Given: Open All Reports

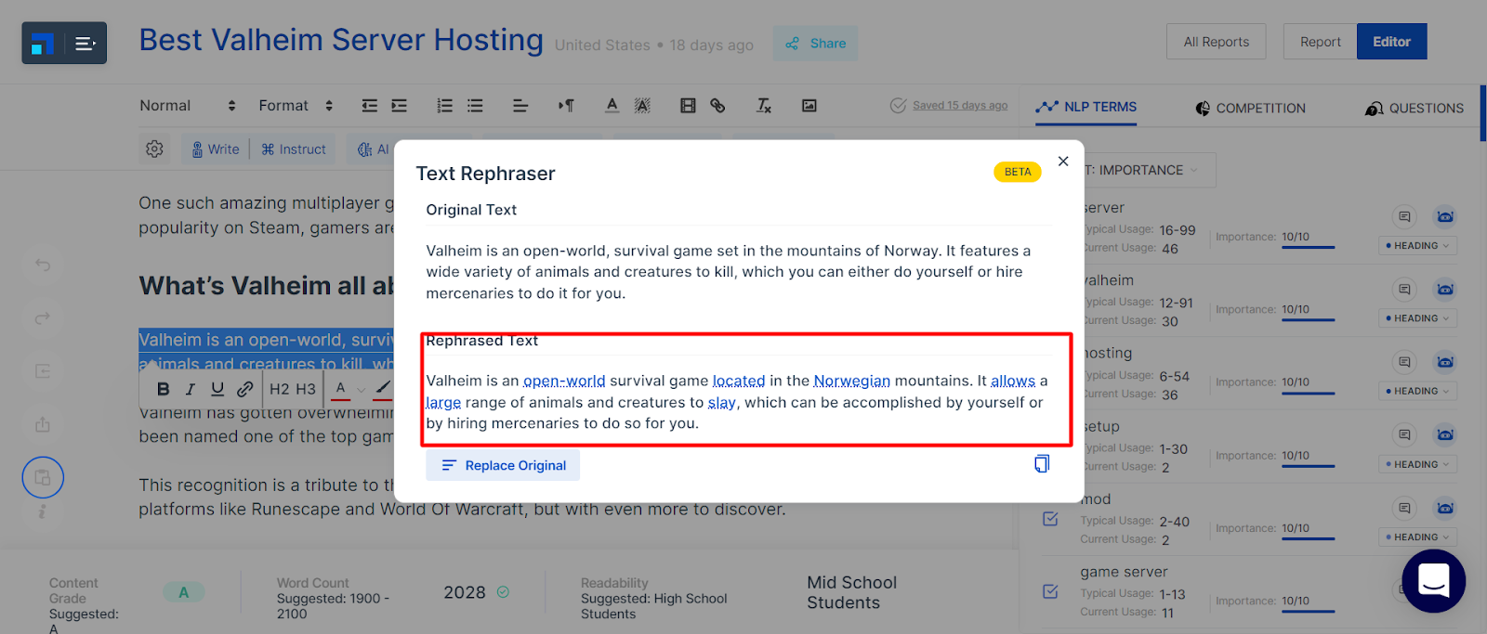Looking at the screenshot, I should 1217,42.
